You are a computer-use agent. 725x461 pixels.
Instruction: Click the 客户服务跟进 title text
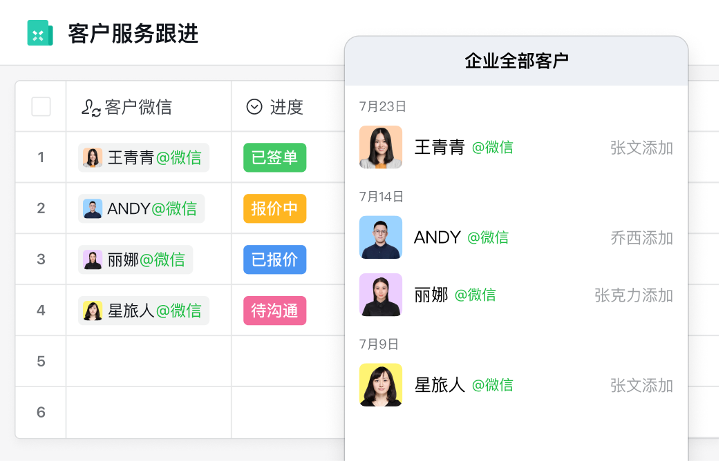pyautogui.click(x=131, y=32)
